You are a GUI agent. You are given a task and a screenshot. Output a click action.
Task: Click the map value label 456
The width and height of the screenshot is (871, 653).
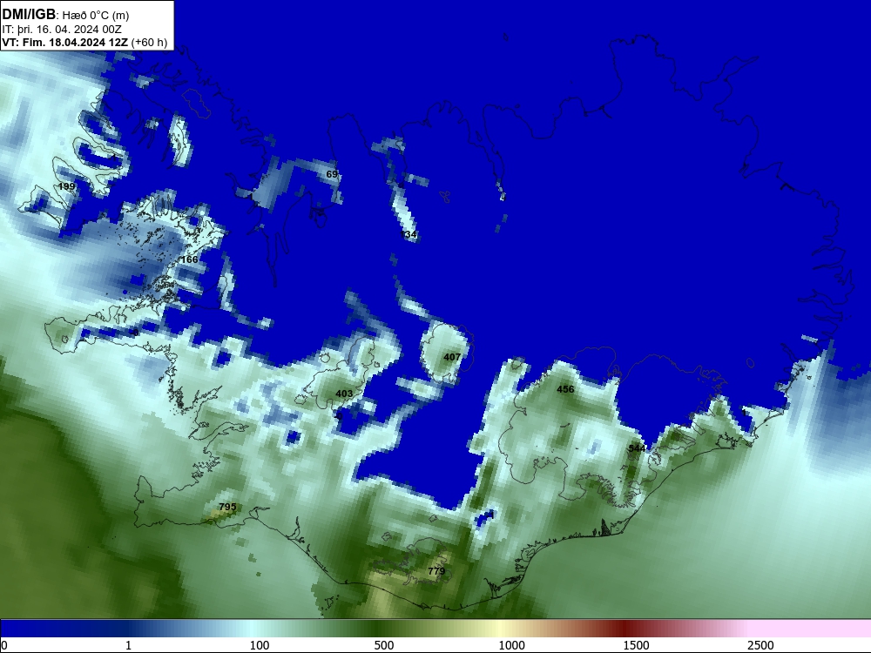click(x=565, y=389)
